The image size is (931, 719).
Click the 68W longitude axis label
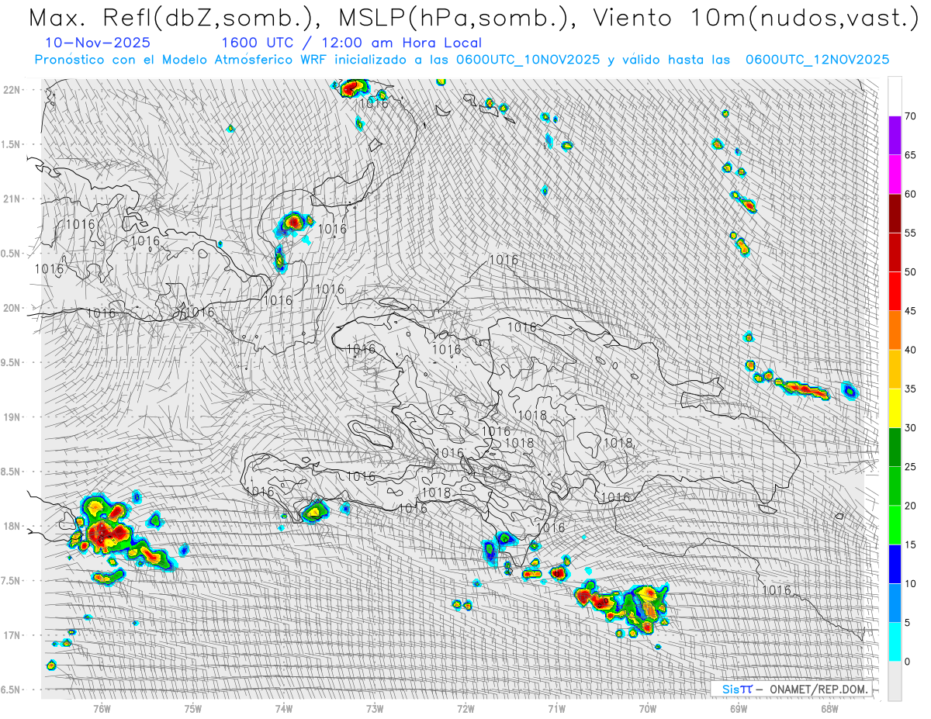pos(829,708)
